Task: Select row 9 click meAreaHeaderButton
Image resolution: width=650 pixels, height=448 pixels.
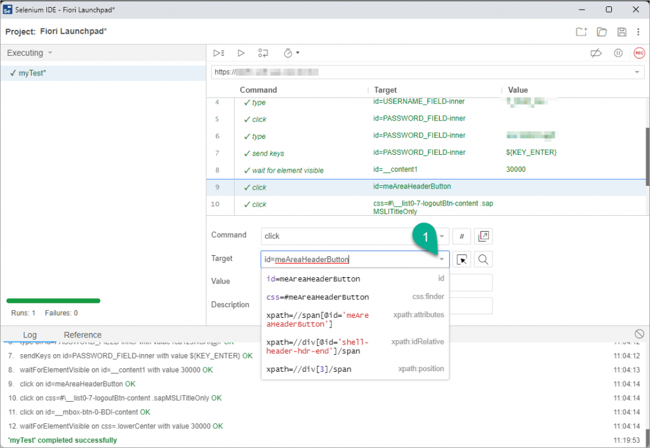Action: [426, 187]
